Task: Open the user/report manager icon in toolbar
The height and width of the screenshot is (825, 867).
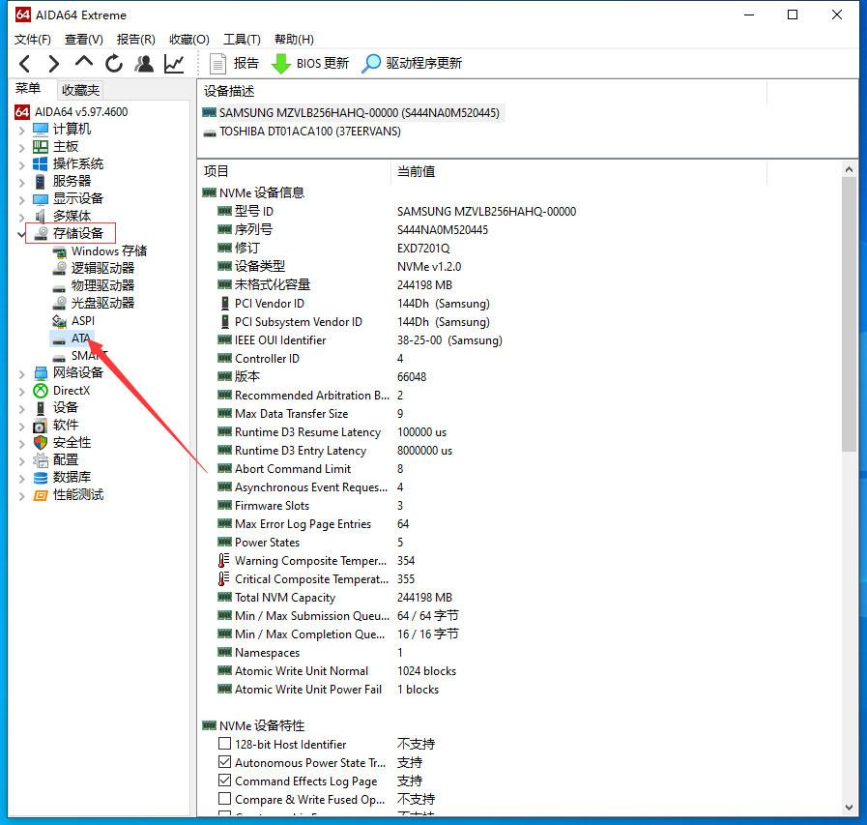Action: point(144,63)
